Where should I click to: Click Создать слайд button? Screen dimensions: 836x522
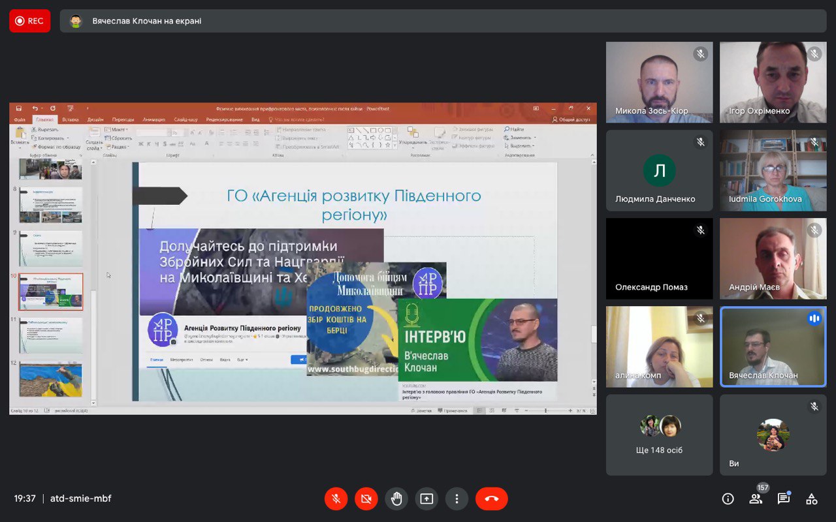95,138
